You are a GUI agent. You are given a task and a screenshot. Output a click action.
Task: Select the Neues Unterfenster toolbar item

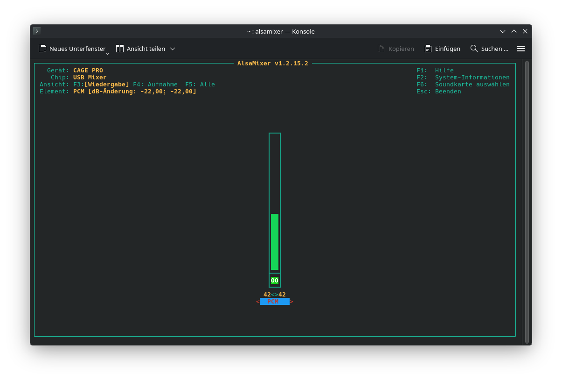73,48
